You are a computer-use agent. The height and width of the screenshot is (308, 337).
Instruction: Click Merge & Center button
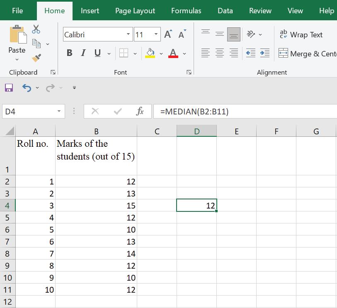click(307, 53)
